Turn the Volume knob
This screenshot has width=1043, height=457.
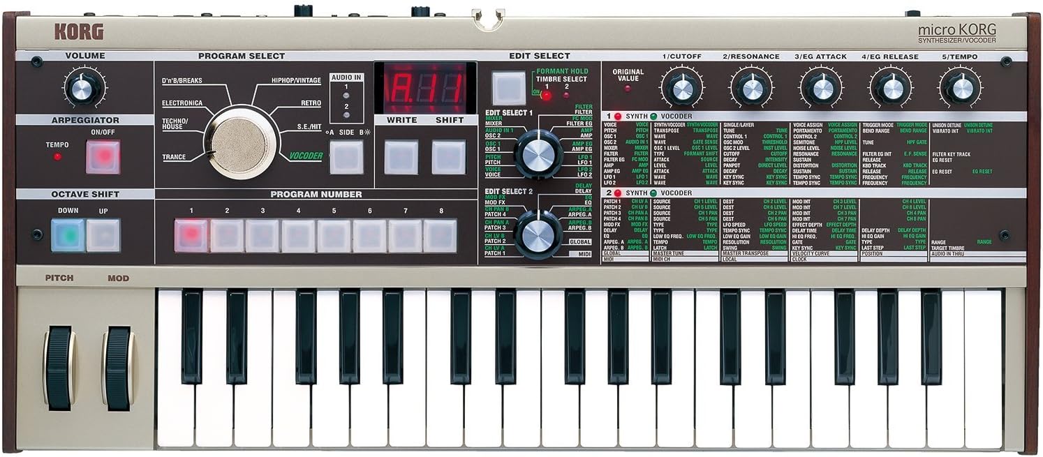pos(81,90)
